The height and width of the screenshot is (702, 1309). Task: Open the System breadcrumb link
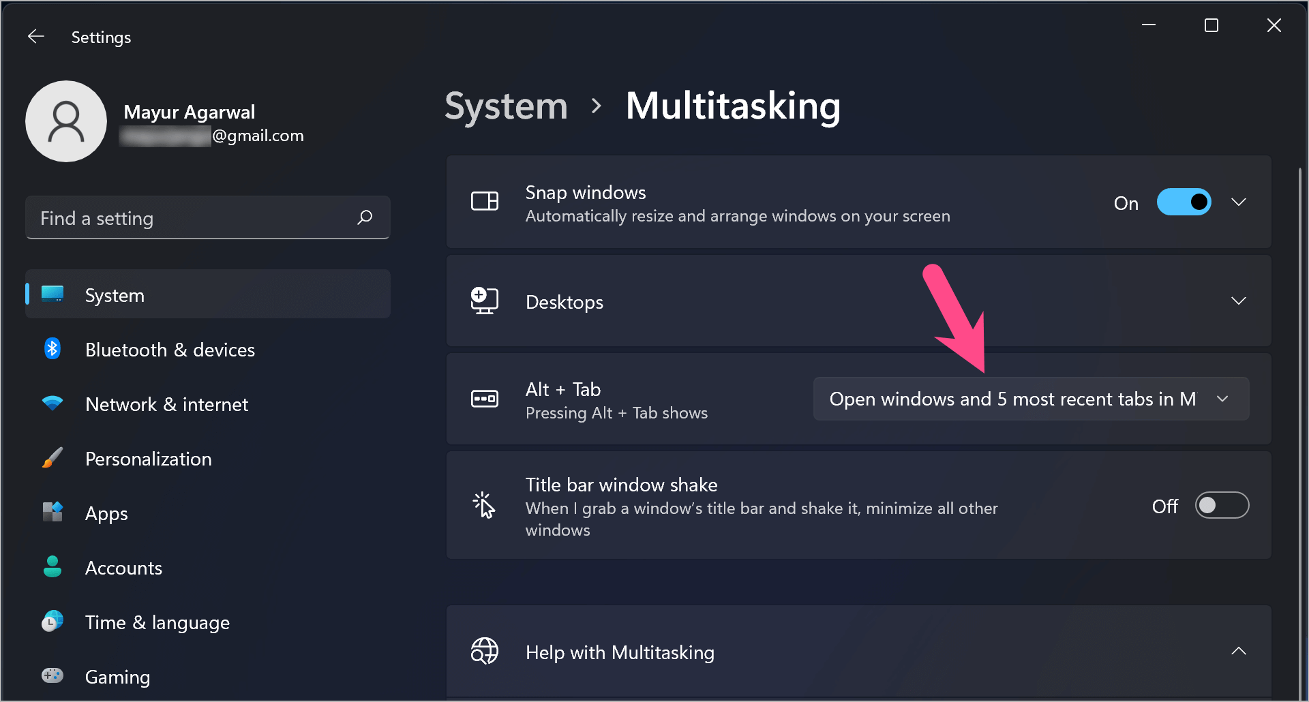tap(505, 106)
